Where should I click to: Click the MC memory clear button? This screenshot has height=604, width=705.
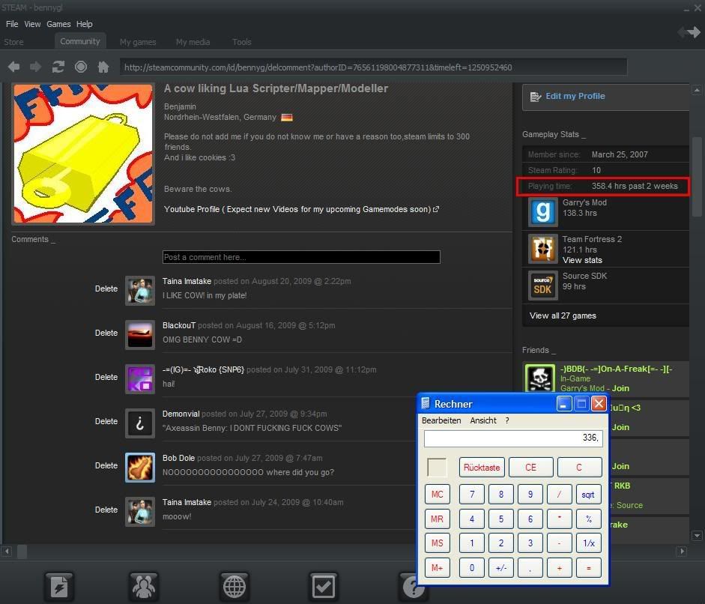(437, 495)
